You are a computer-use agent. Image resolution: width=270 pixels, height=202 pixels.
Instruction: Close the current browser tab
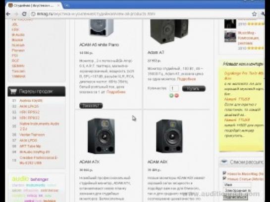tap(58, 5)
